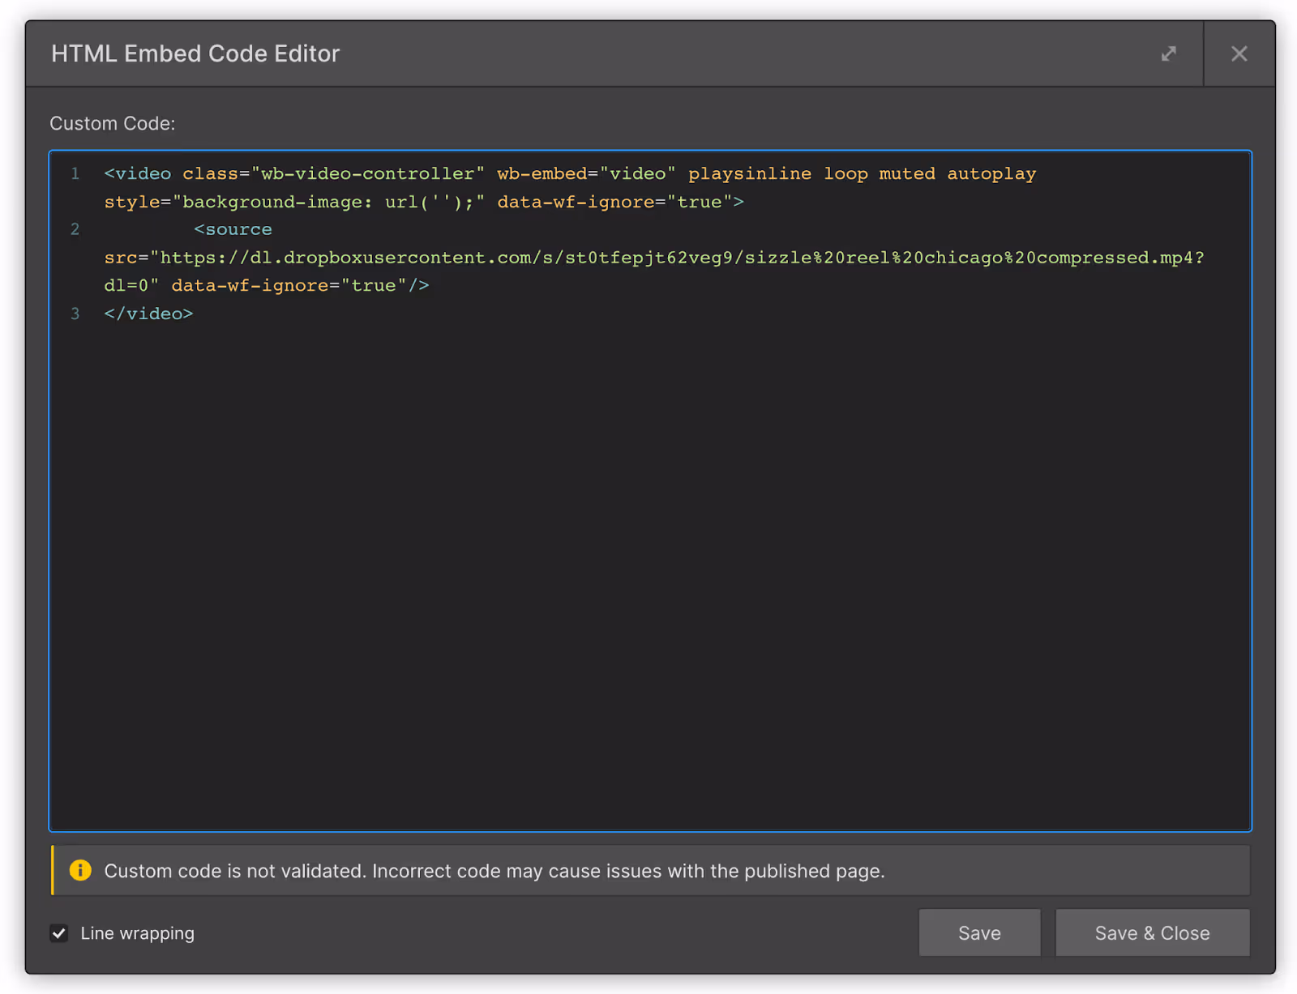
Task: Click the <source tag on line 2
Action: pyautogui.click(x=233, y=229)
